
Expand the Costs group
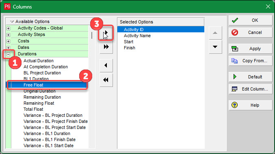point(8,41)
